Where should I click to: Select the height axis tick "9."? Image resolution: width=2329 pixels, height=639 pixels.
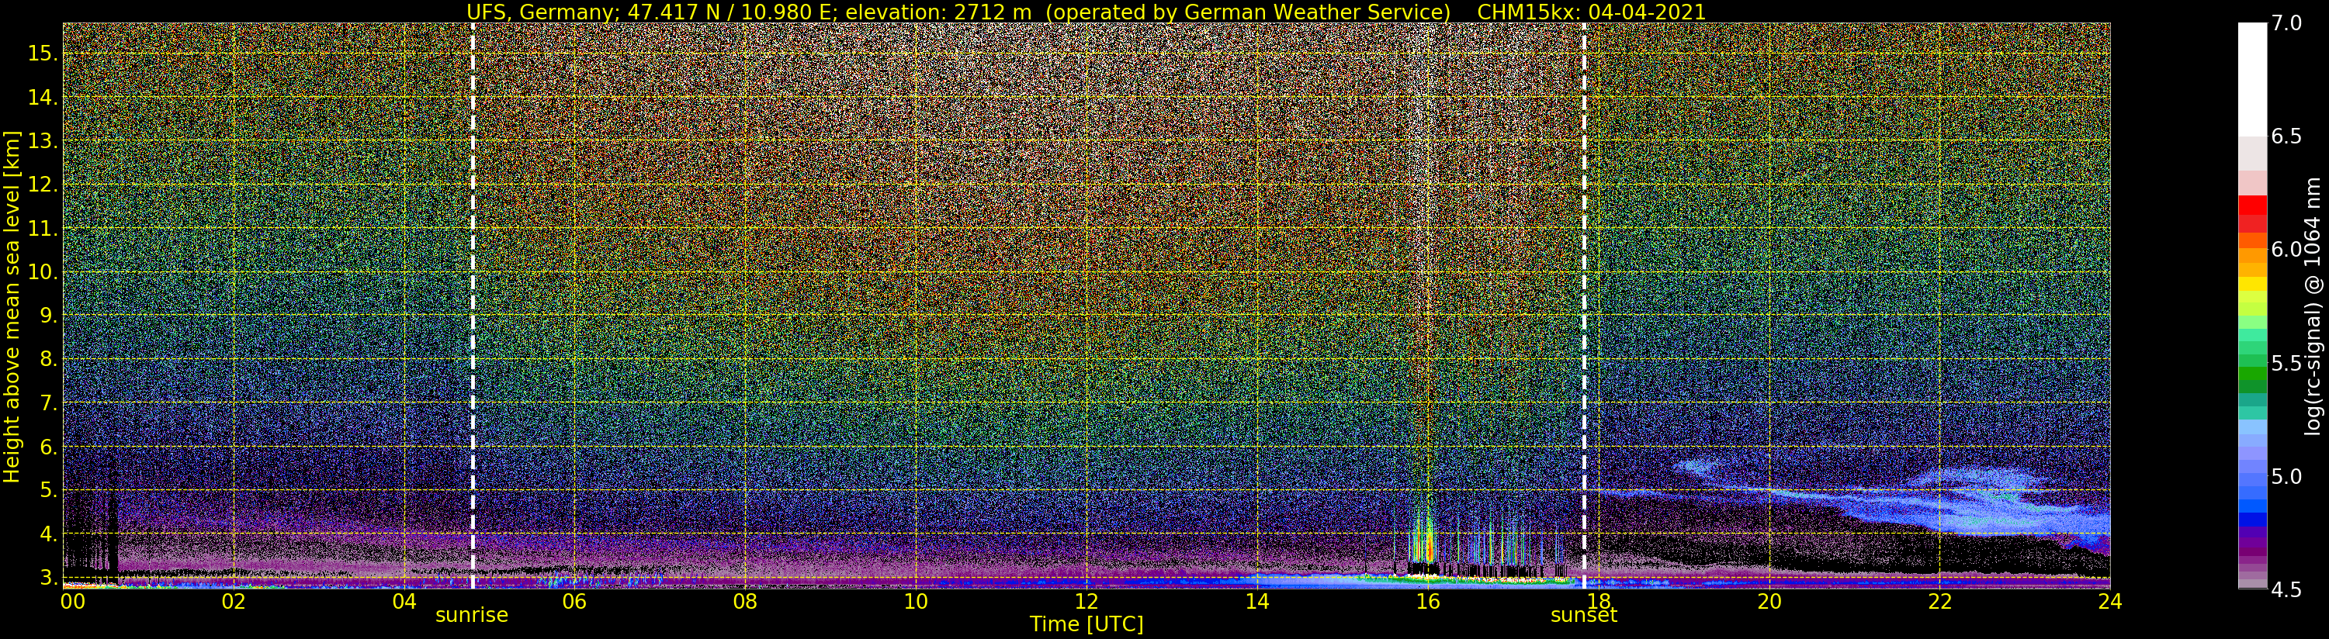click(48, 316)
